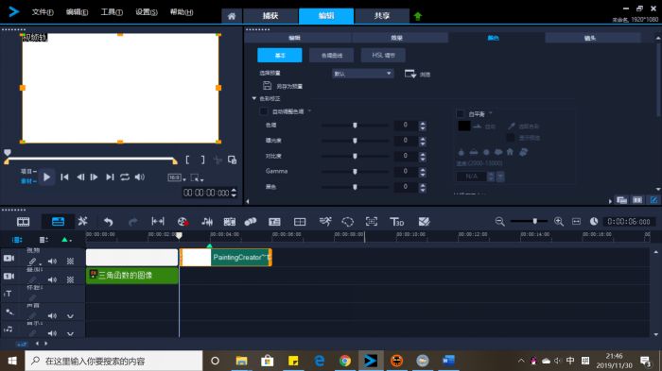Open the subtitle editor
This screenshot has height=371, width=662.
(x=274, y=221)
